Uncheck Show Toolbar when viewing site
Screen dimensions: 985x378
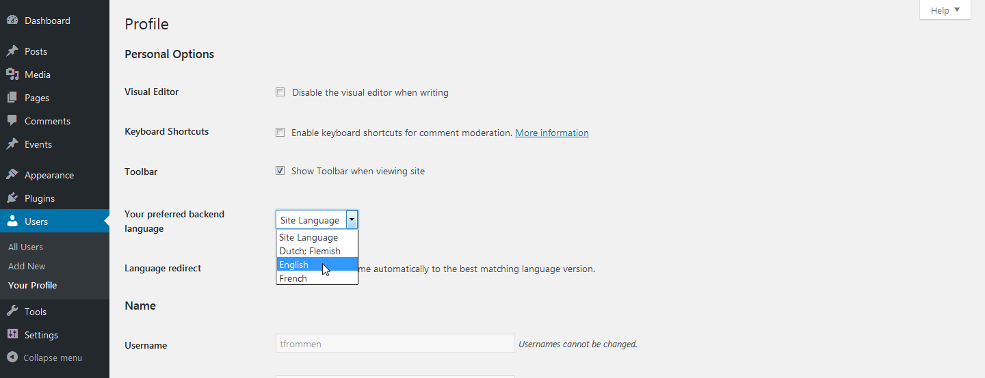tap(280, 171)
